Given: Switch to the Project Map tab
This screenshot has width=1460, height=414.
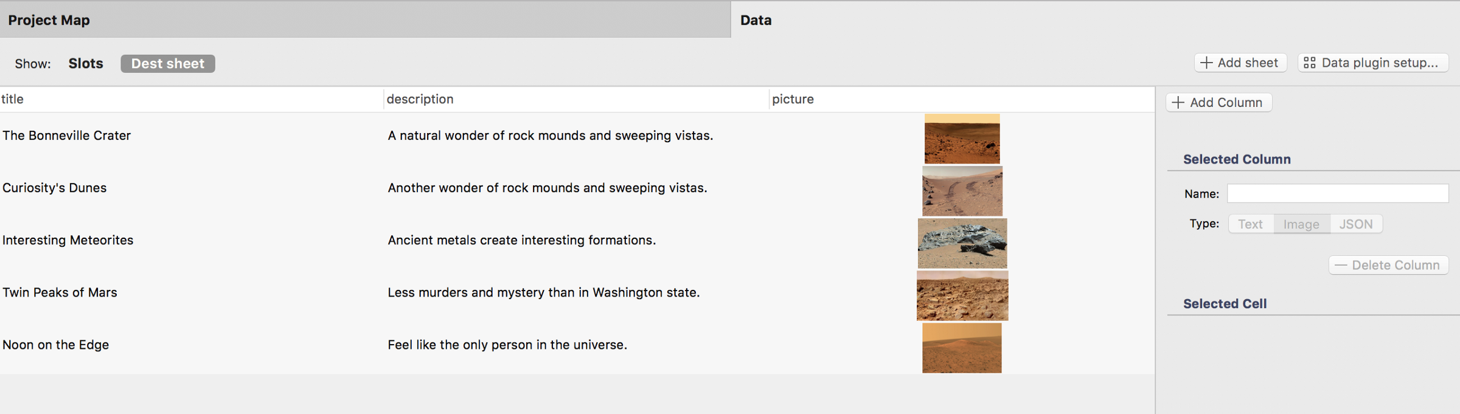Looking at the screenshot, I should click(49, 20).
